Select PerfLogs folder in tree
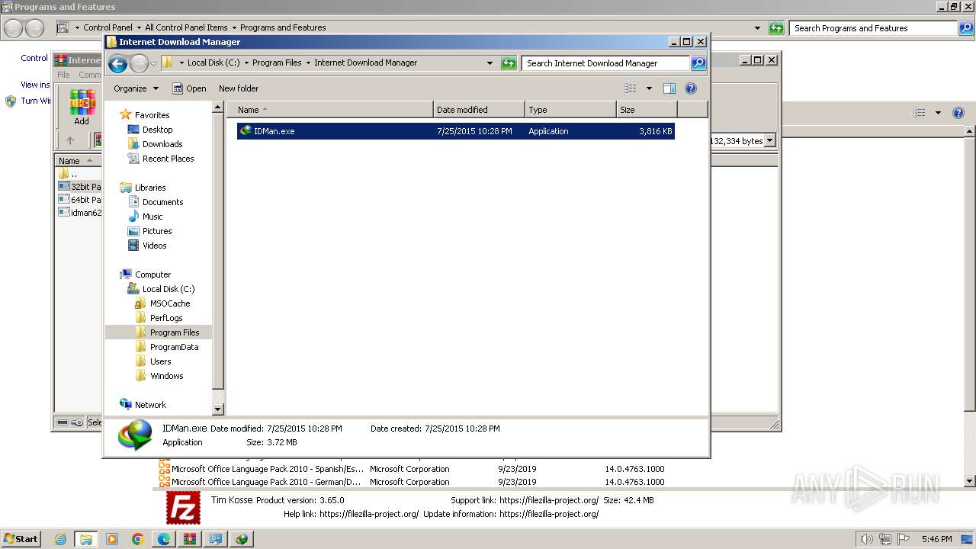The image size is (976, 549). [x=165, y=318]
